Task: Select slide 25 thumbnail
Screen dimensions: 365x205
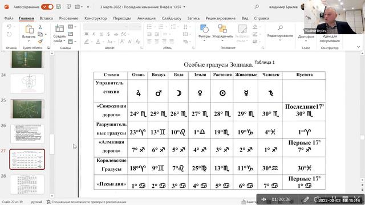Action: point(27,109)
